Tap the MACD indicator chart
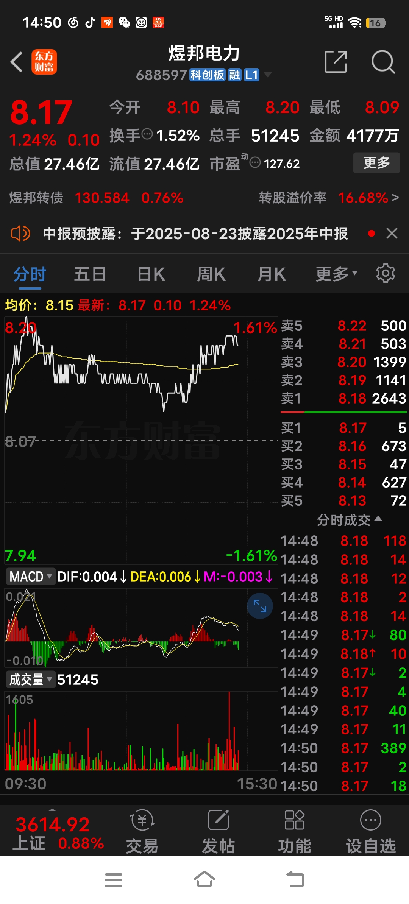Screen dimensions: 409x904 coord(141,627)
